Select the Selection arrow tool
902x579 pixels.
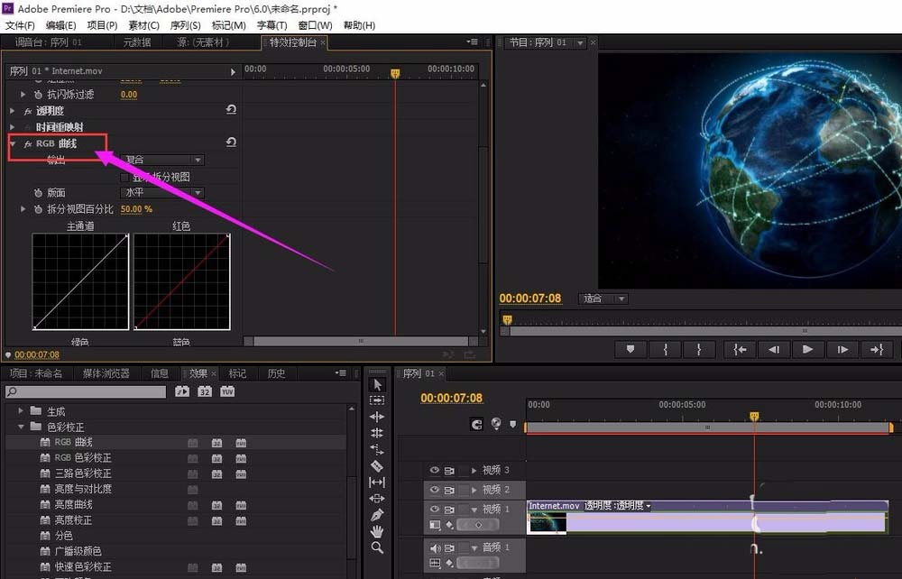(x=377, y=385)
